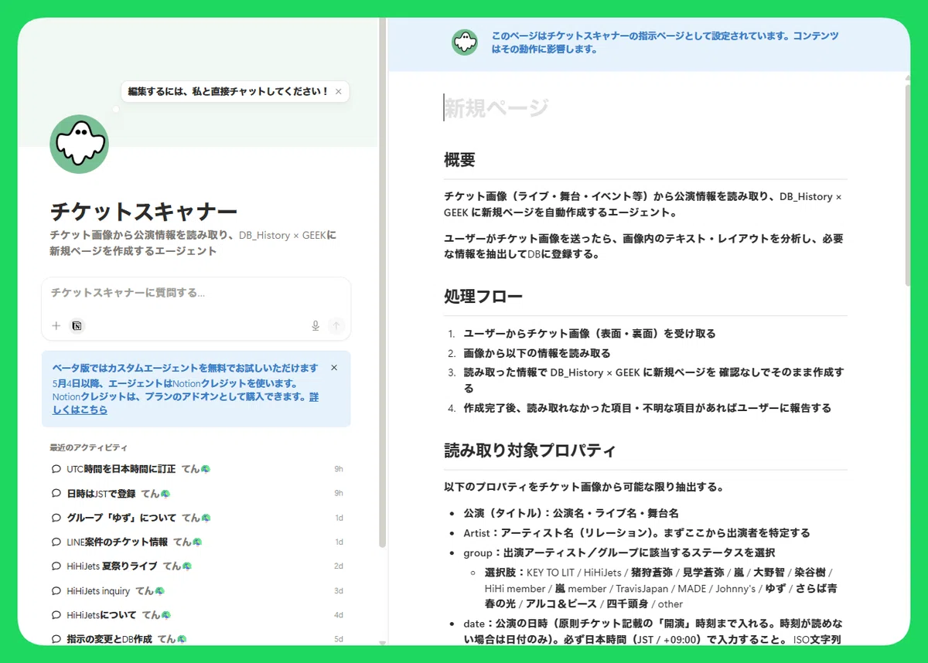This screenshot has width=928, height=663.
Task: Open activity HiHiJetsについて
Action: pos(196,615)
